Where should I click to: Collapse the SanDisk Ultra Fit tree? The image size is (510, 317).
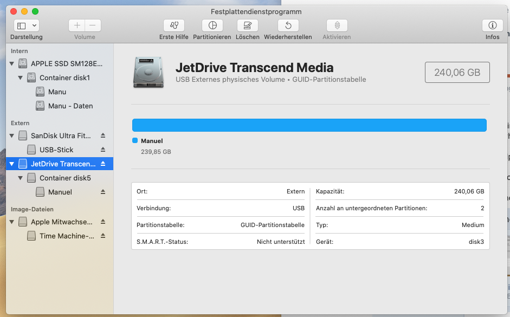coord(12,135)
